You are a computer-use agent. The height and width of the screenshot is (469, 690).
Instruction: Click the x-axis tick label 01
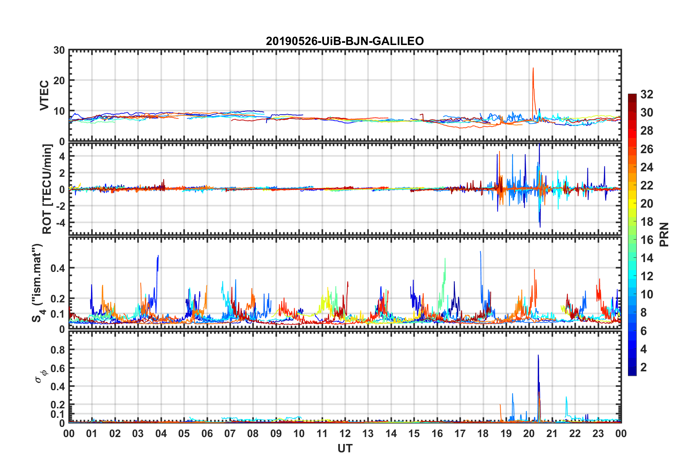coord(92,433)
